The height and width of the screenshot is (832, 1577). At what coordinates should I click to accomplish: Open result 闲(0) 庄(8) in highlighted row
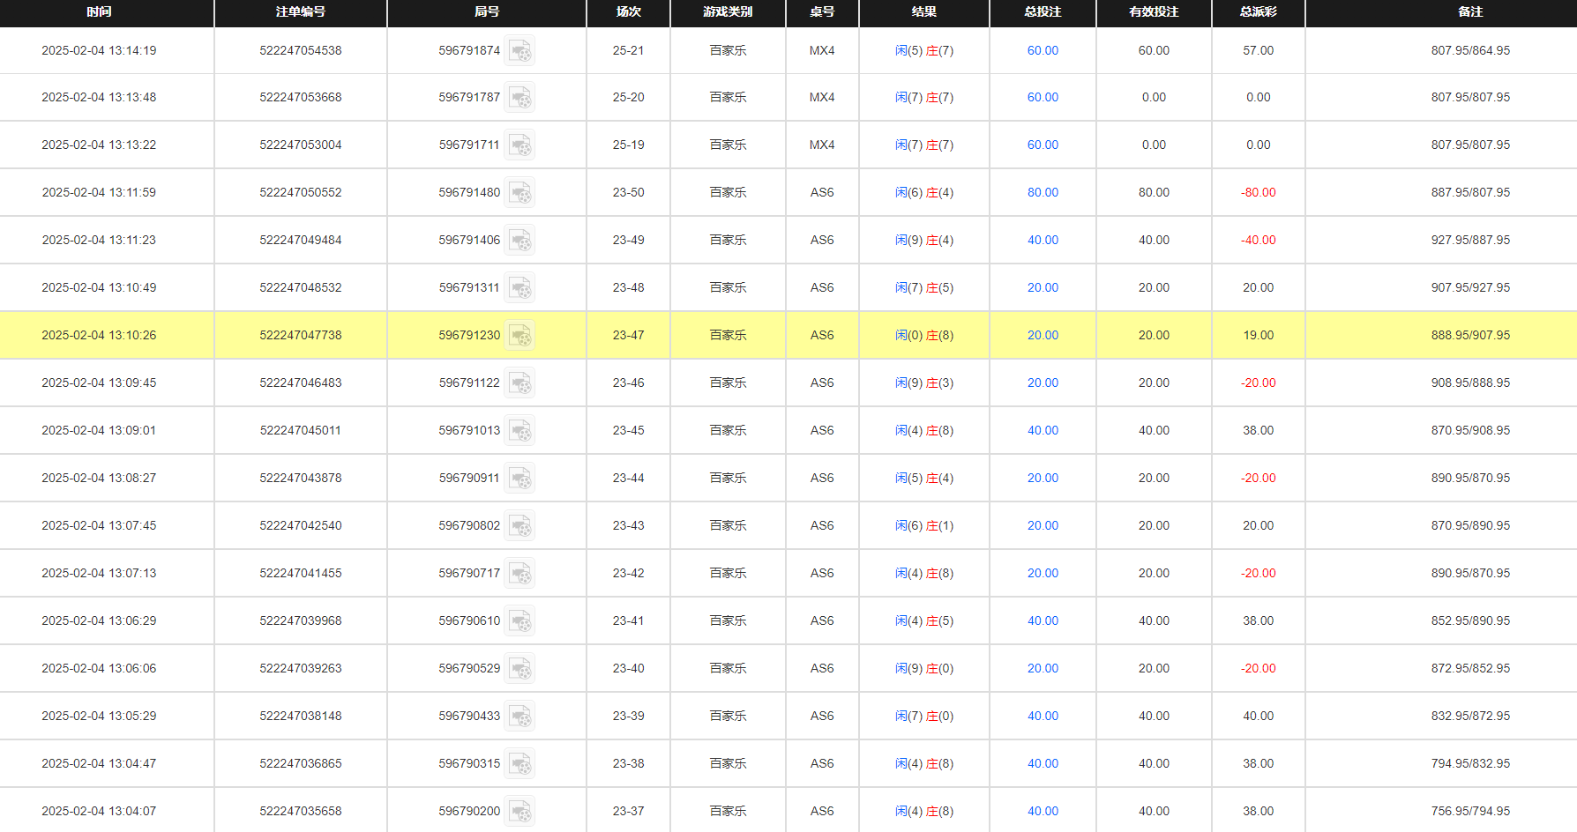(923, 336)
